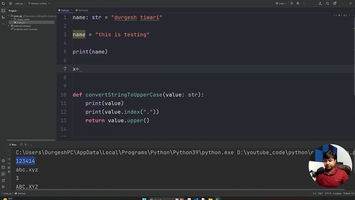Click value.index(".") on line 12
Image resolution: width=355 pixels, height=200 pixels.
coord(130,112)
